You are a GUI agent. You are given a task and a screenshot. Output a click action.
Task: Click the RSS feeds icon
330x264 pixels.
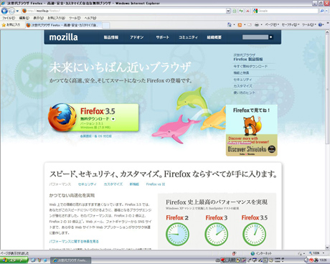240,24
